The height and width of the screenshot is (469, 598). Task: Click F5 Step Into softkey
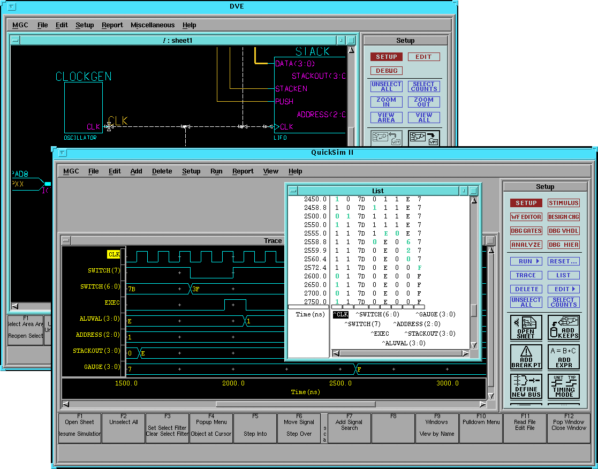coord(255,428)
